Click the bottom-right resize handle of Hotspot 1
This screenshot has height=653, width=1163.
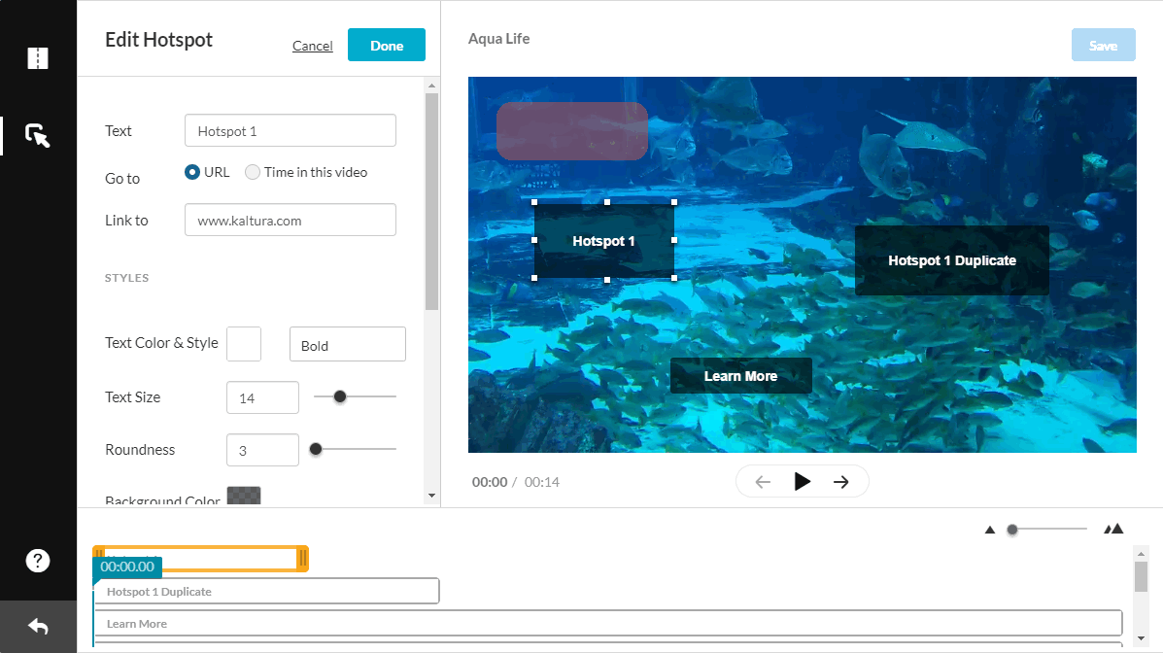(x=674, y=278)
